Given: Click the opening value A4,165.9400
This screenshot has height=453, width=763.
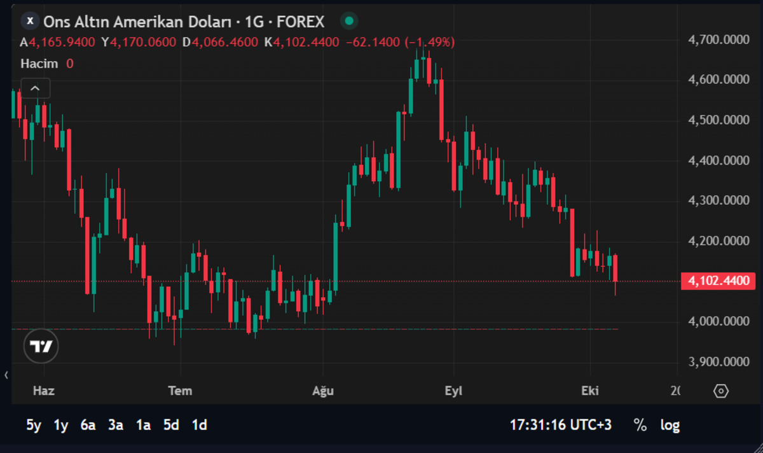Looking at the screenshot, I should [58, 43].
